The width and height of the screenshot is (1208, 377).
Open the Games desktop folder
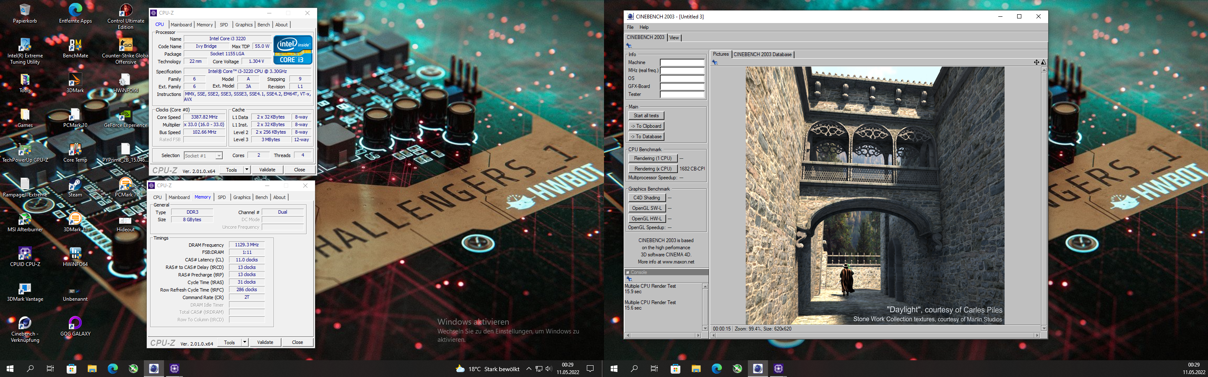(25, 118)
